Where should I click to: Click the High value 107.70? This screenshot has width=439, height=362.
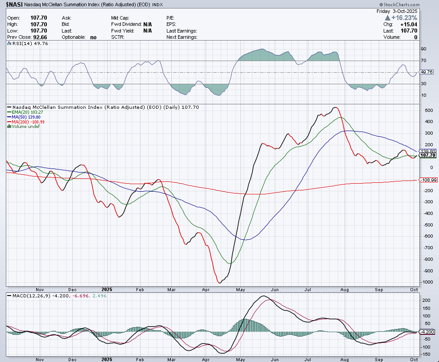39,25
